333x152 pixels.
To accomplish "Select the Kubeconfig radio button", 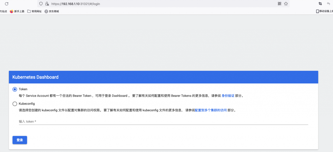I will [15, 104].
